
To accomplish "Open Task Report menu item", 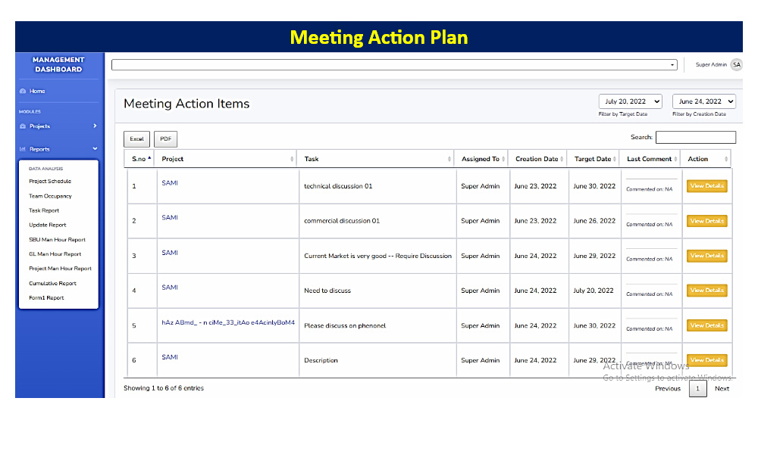I will point(44,210).
